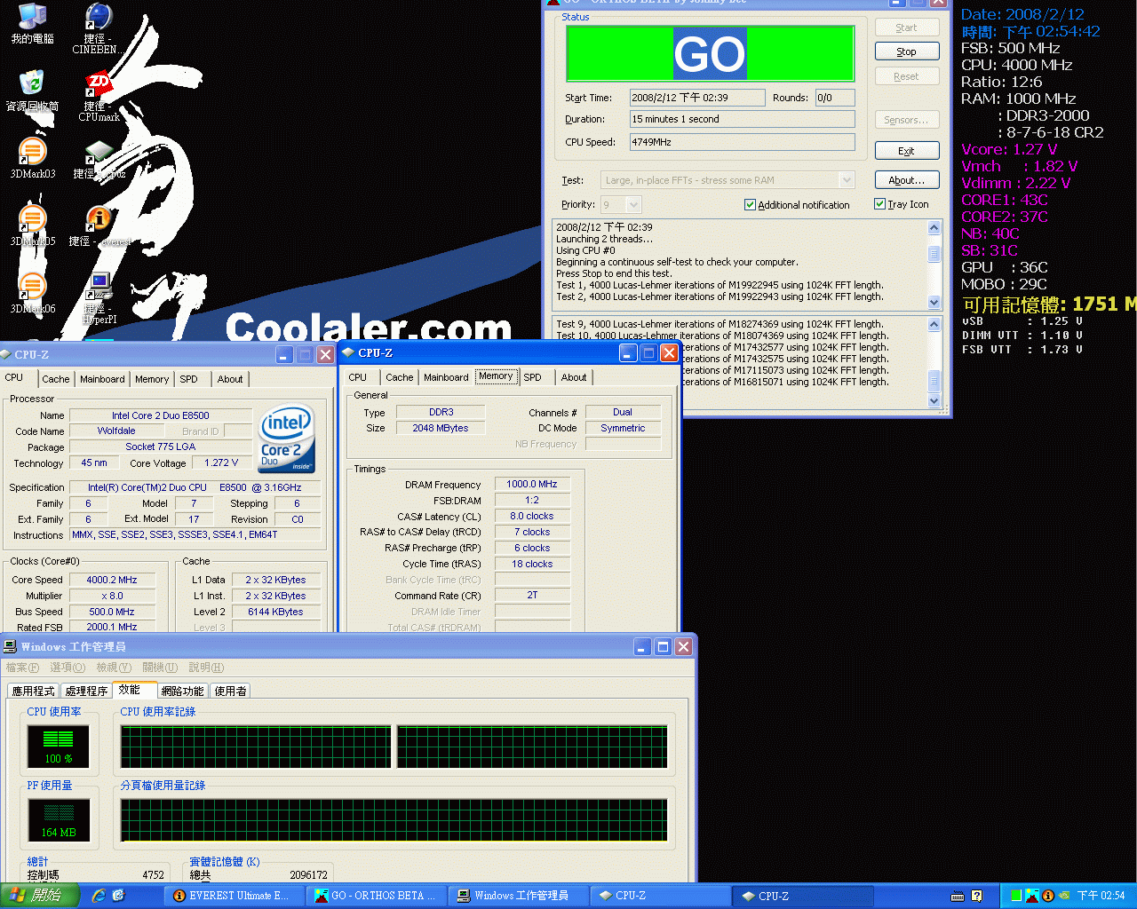Click the EVEREST orange info tray icon
Screen dimensions: 1137x909
[x=1047, y=896]
